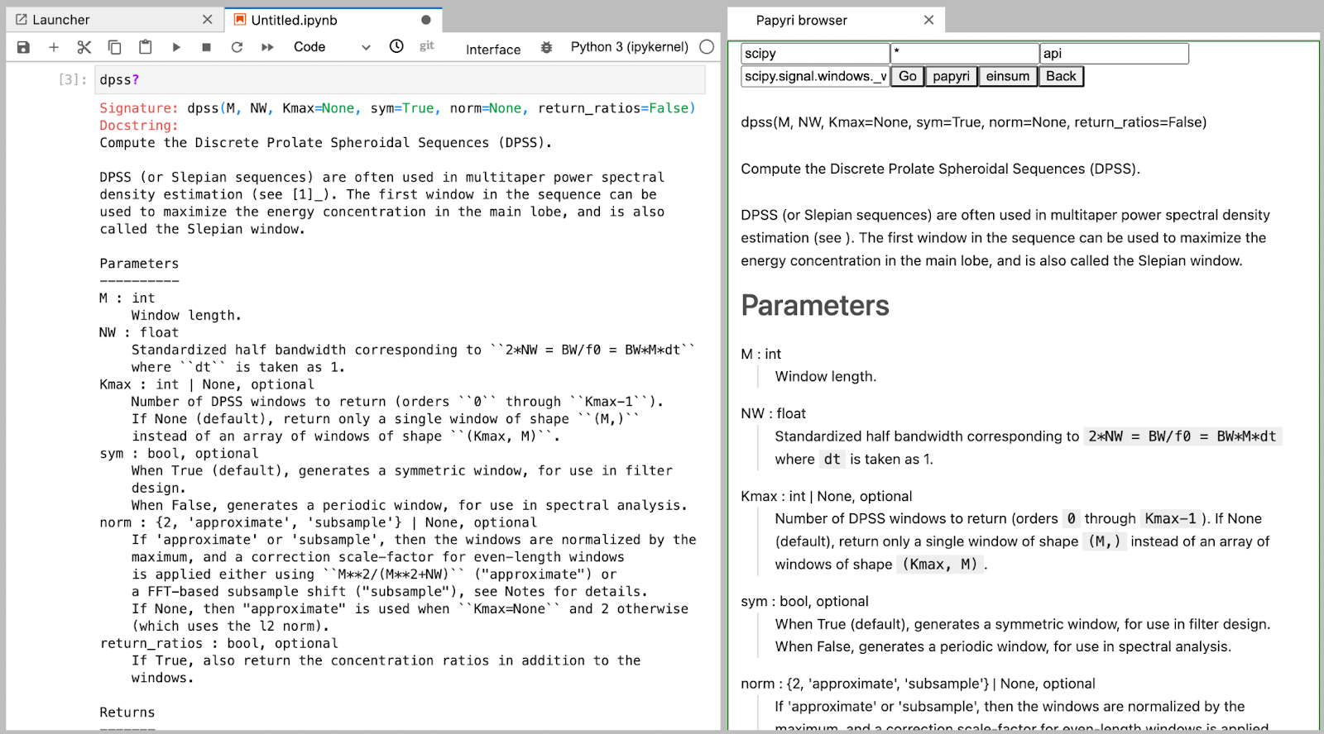
Task: Click the papyri shortcut button
Action: click(952, 76)
